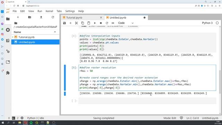This screenshot has height=125, width=222.
Task: Restart the kernel
Action: click(107, 23)
